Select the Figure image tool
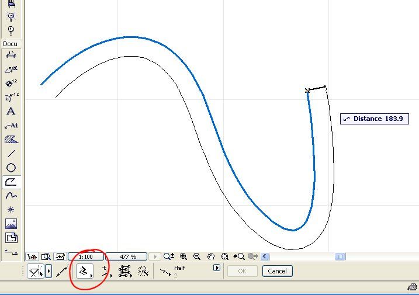The image size is (419, 295). (x=11, y=224)
